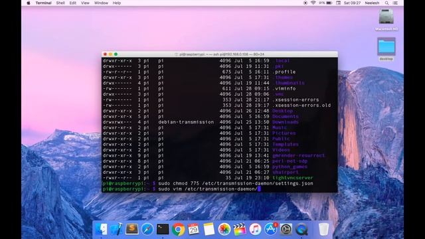Open Finder from the dock

[102, 229]
